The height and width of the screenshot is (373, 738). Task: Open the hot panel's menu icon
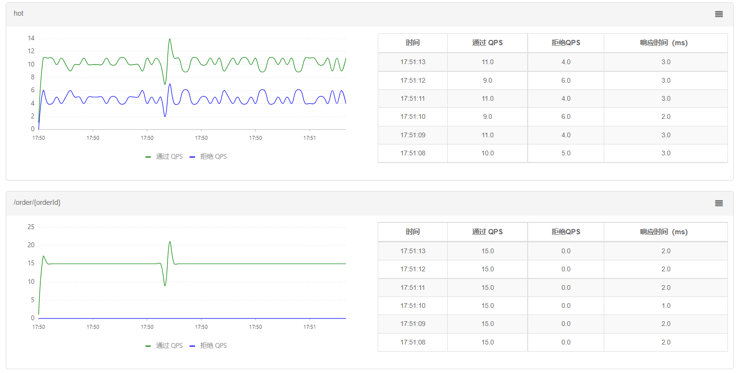click(x=718, y=14)
